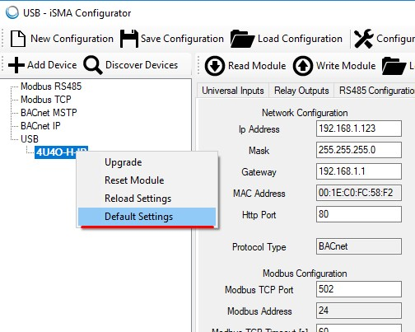Click the Modbus TCP Port field
Screen dimensions: 415x332
click(359, 289)
